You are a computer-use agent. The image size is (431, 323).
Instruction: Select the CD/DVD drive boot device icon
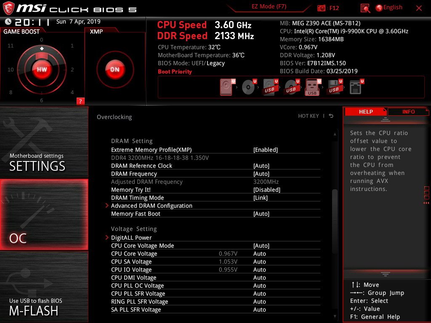tap(249, 87)
